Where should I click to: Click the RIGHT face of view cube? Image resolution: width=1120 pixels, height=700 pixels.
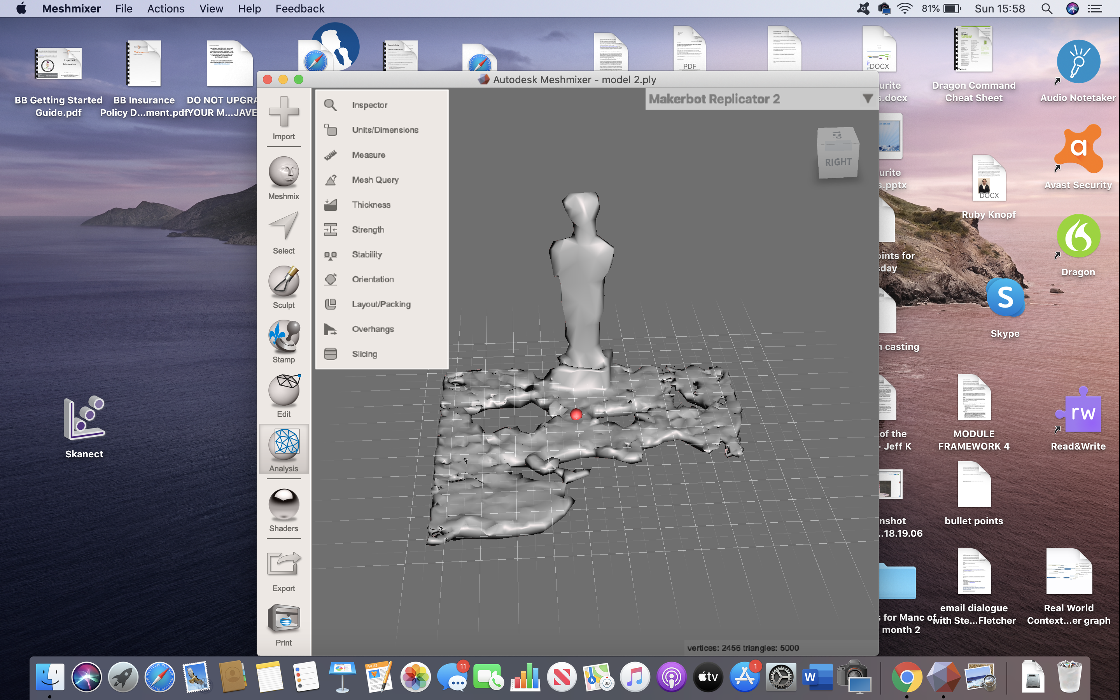[838, 163]
